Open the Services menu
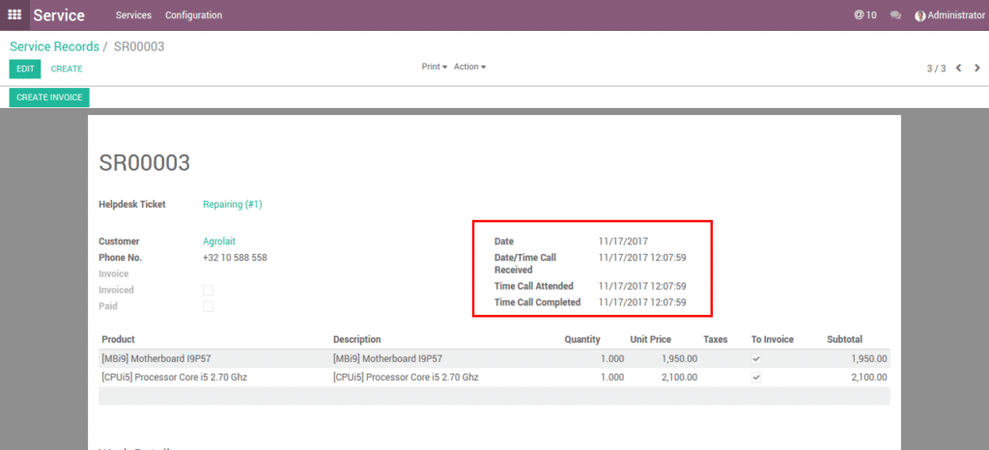Image resolution: width=989 pixels, height=450 pixels. (x=133, y=15)
